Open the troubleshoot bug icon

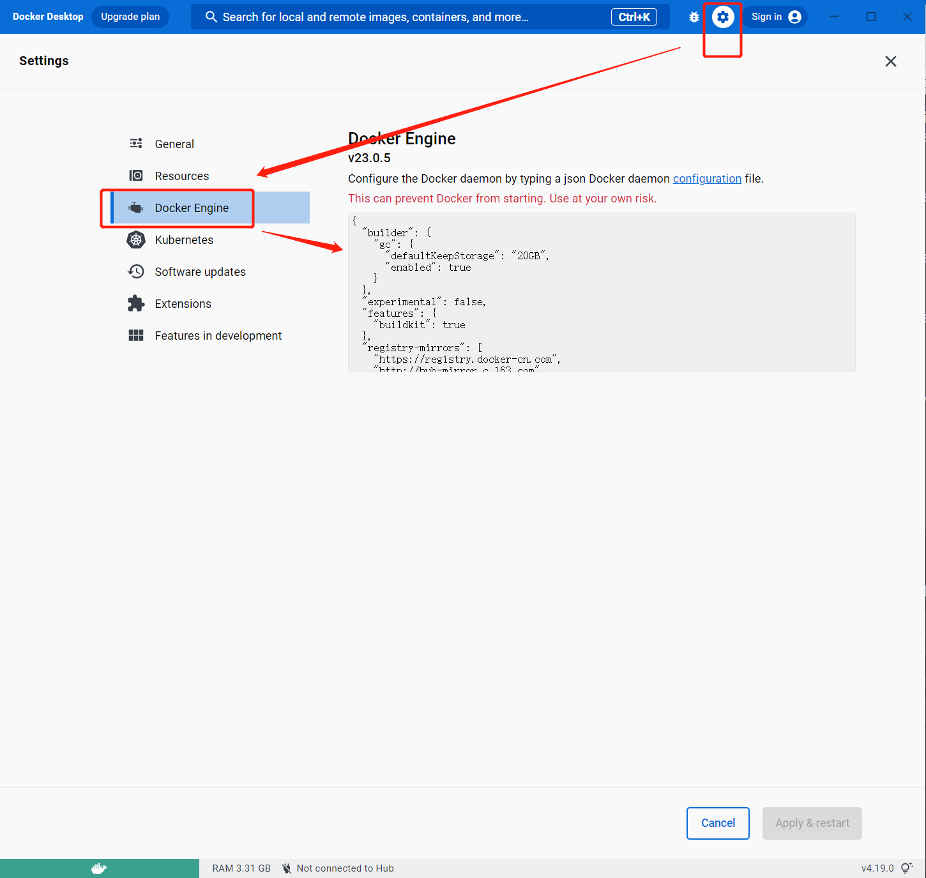coord(694,17)
